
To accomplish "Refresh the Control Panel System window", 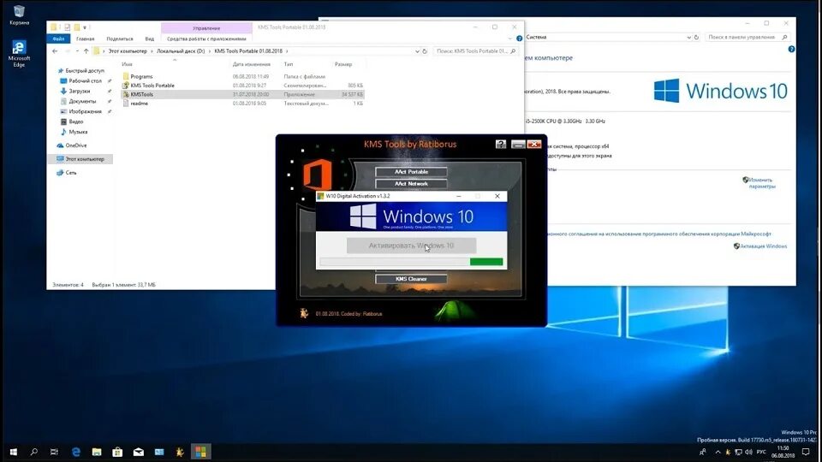I will click(696, 37).
